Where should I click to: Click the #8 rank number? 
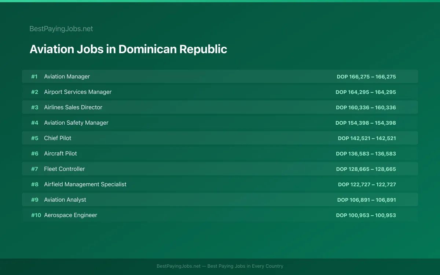[x=34, y=184]
